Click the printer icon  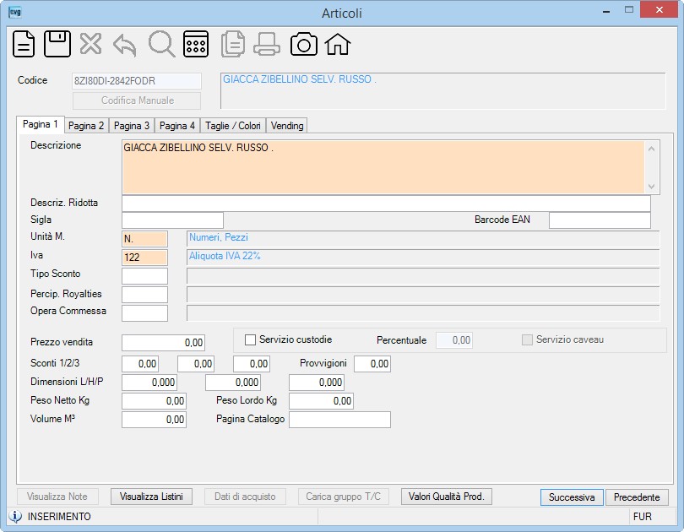267,45
